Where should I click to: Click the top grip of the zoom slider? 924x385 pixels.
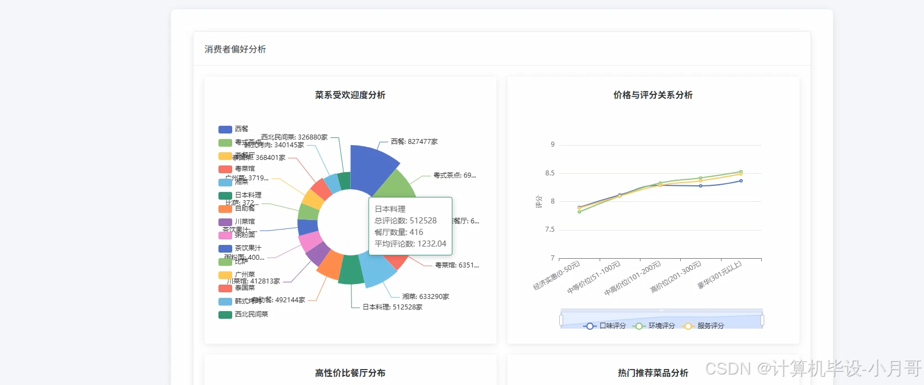click(662, 310)
